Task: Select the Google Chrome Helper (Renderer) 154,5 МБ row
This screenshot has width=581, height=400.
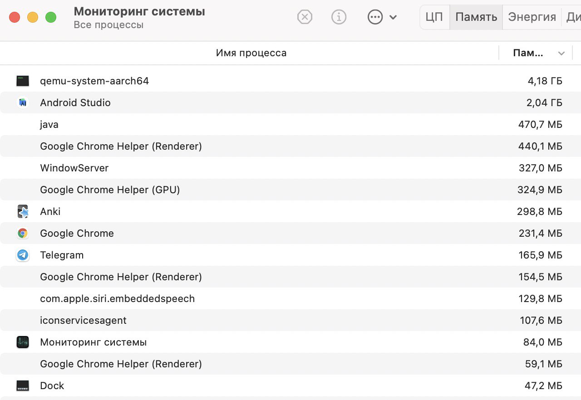Action: (x=290, y=277)
